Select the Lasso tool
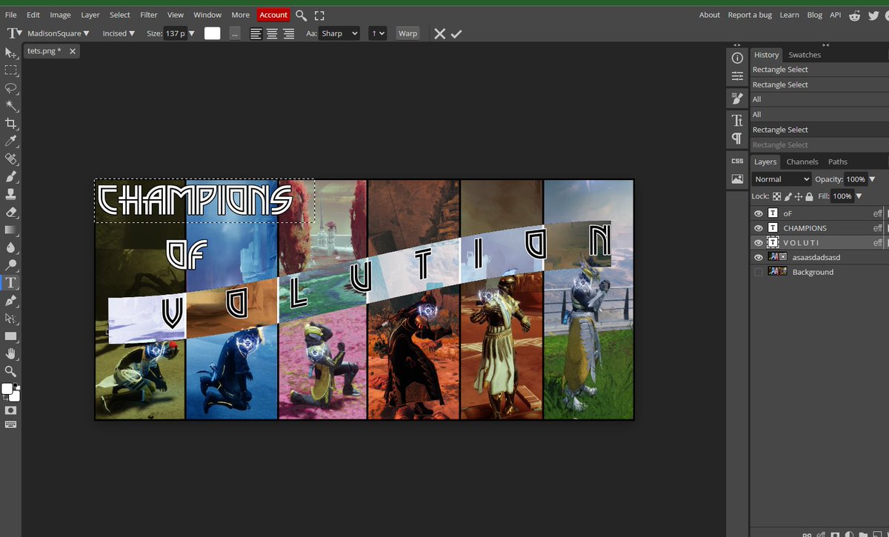 (10, 88)
